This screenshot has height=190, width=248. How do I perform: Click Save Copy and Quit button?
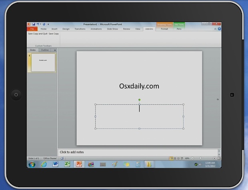tap(38, 34)
